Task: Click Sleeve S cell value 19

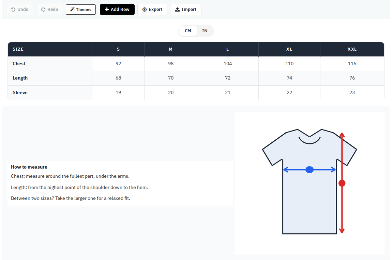Action: (118, 92)
